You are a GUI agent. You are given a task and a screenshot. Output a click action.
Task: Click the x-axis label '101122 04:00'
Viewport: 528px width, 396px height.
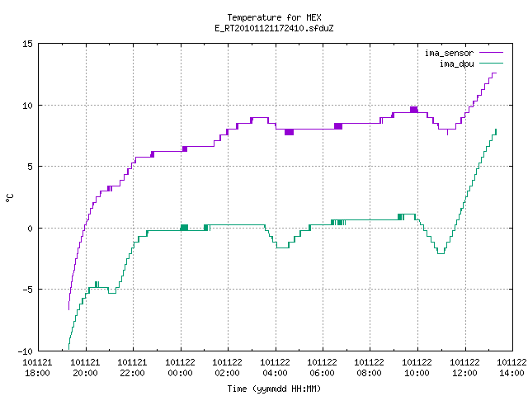point(275,368)
